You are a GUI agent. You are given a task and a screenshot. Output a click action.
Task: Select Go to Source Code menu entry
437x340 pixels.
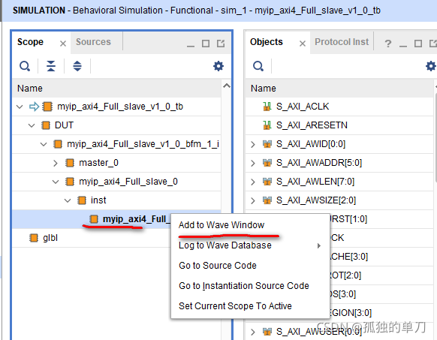click(218, 265)
